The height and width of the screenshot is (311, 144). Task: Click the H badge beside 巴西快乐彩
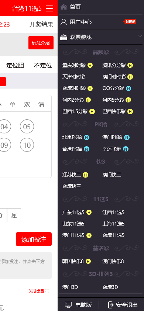point(130,112)
